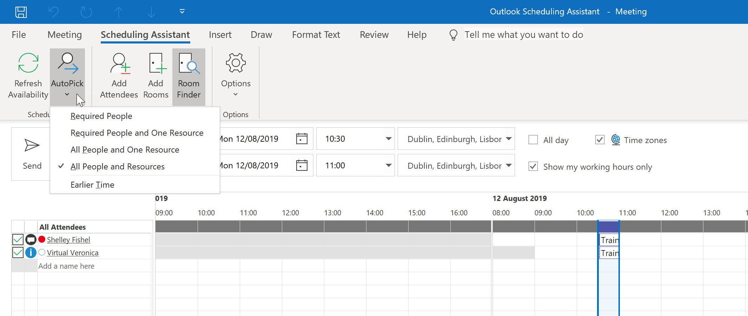748x316 pixels.
Task: Expand the 10:30 start time dropdown
Action: point(389,139)
